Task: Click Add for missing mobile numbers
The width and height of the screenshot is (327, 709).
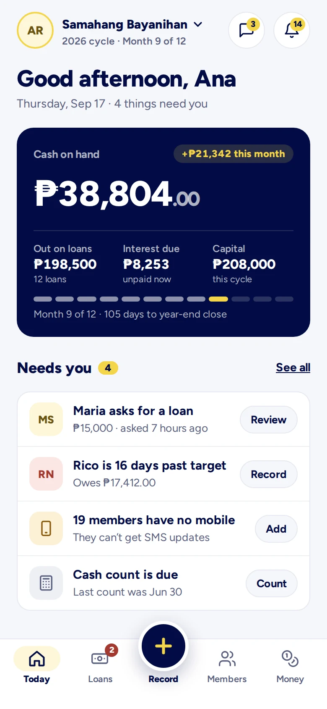Action: (276, 529)
